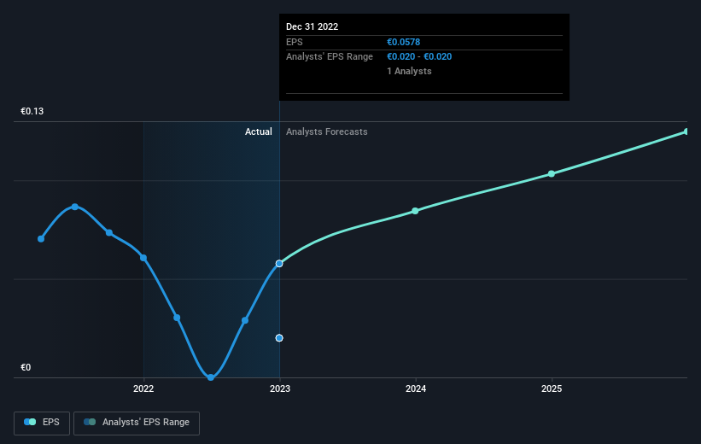Click the 'Dec 31 2022' tooltip heading

point(312,26)
